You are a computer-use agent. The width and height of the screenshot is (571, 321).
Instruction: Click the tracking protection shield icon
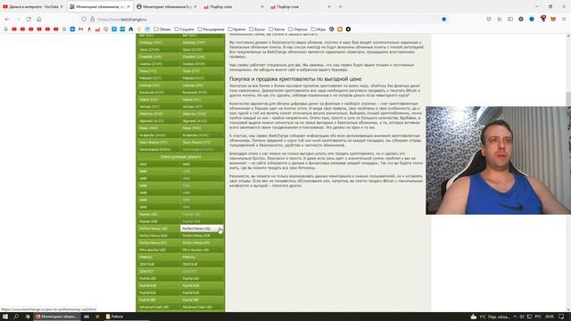pyautogui.click(x=84, y=19)
